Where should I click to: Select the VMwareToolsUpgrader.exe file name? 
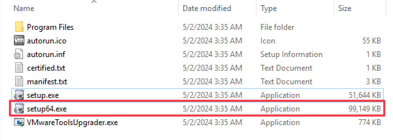coord(72,122)
